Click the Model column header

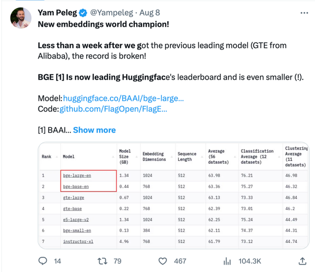pyautogui.click(x=69, y=157)
